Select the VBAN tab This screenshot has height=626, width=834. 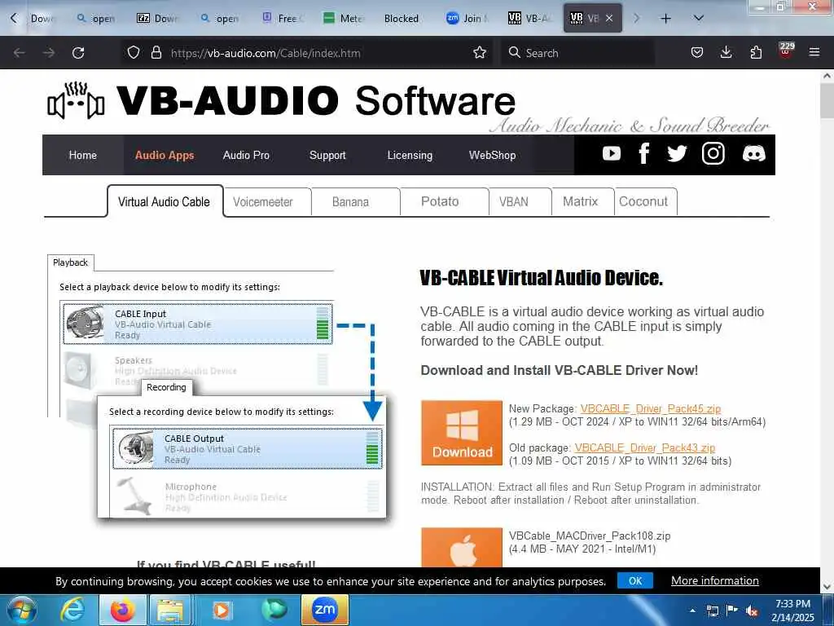tap(514, 202)
